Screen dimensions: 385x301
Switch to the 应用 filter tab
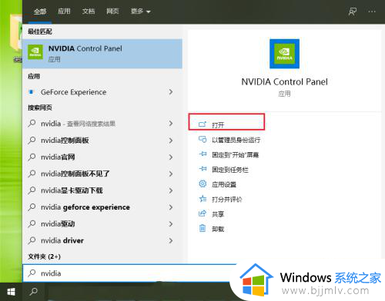coord(64,12)
